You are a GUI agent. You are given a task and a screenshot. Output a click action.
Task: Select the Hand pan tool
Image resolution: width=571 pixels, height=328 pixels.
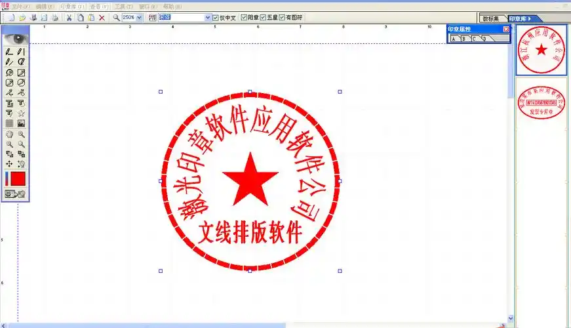point(9,134)
